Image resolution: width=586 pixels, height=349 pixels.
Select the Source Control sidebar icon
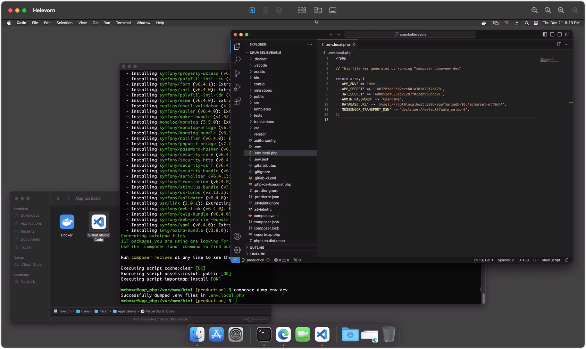[237, 74]
